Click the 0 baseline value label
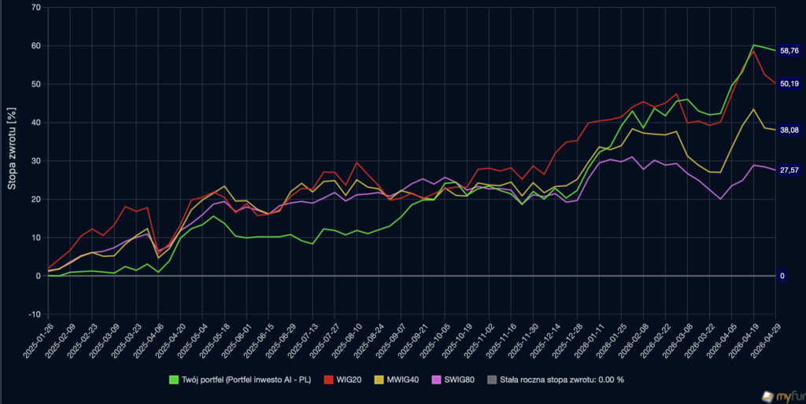 point(782,276)
